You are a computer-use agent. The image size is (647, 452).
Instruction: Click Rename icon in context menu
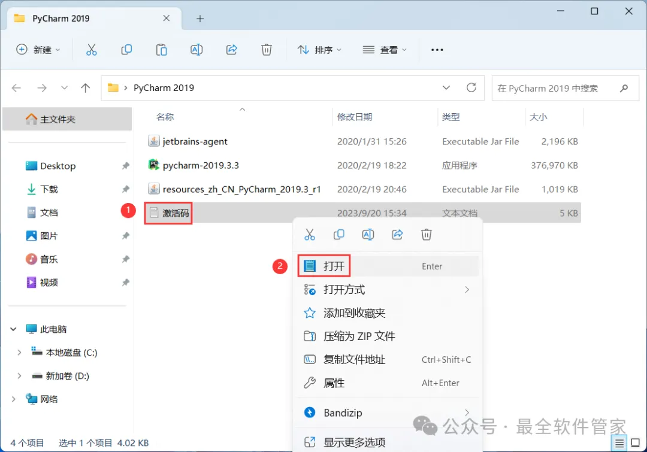[368, 235]
